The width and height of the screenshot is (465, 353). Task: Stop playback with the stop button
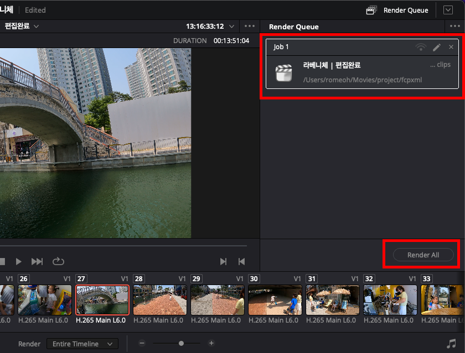tap(2, 261)
